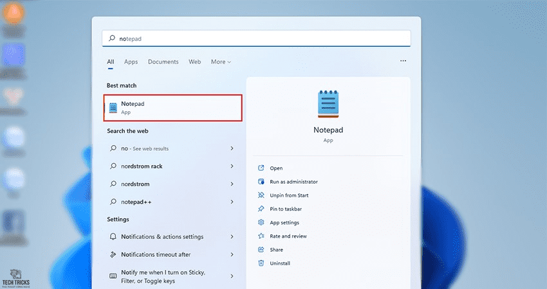Screen dimensions: 547x289
Task: Open the More filter dropdown
Action: 221,62
